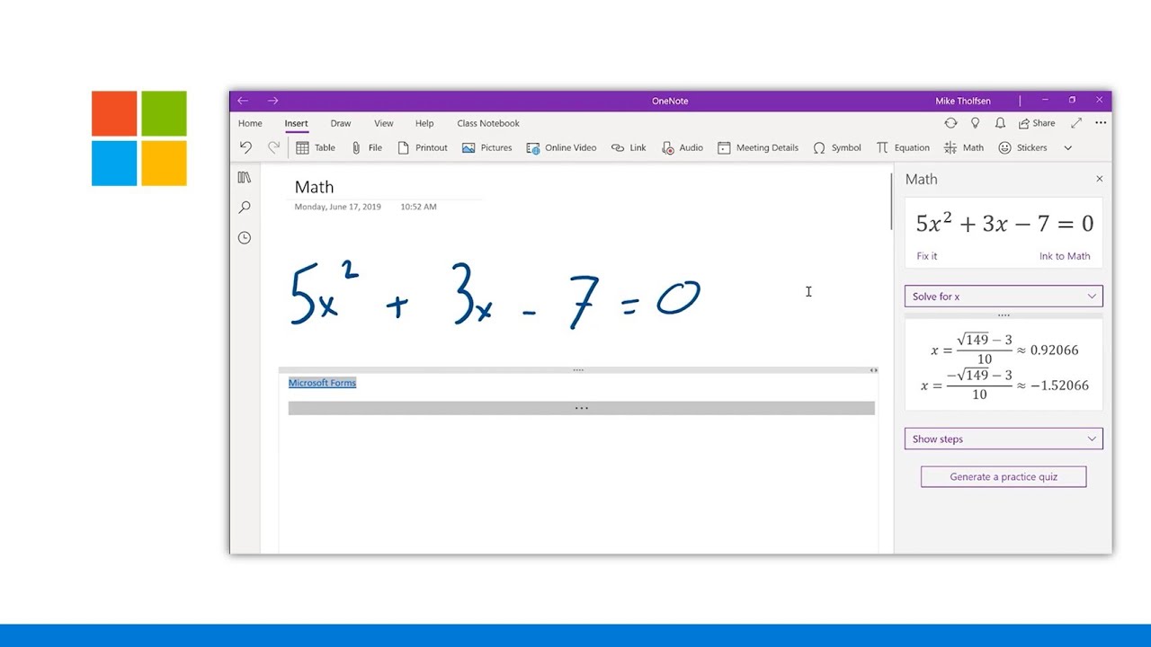Click the Search magnifier in the sidebar

[245, 208]
